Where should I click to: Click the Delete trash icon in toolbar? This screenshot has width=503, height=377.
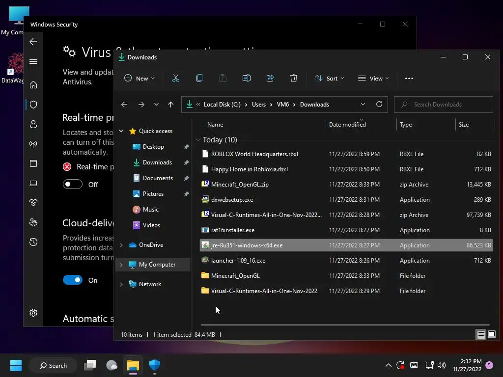(x=294, y=78)
